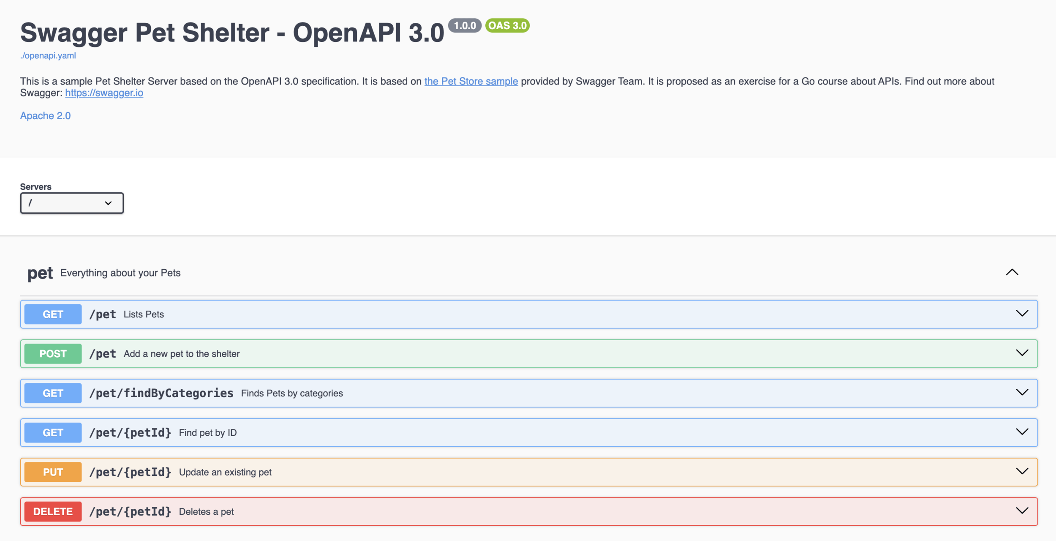
Task: Click the POST method badge
Action: tap(53, 354)
